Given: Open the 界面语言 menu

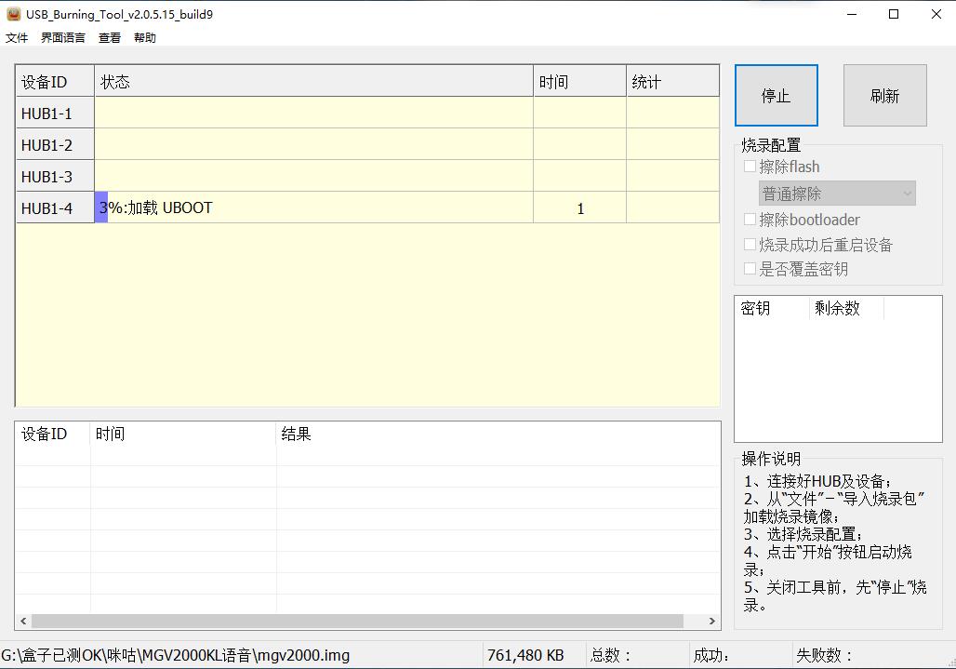Looking at the screenshot, I should [x=63, y=38].
